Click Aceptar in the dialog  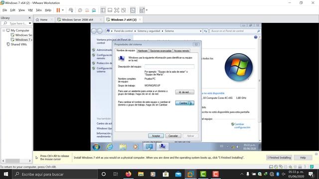click(156, 136)
